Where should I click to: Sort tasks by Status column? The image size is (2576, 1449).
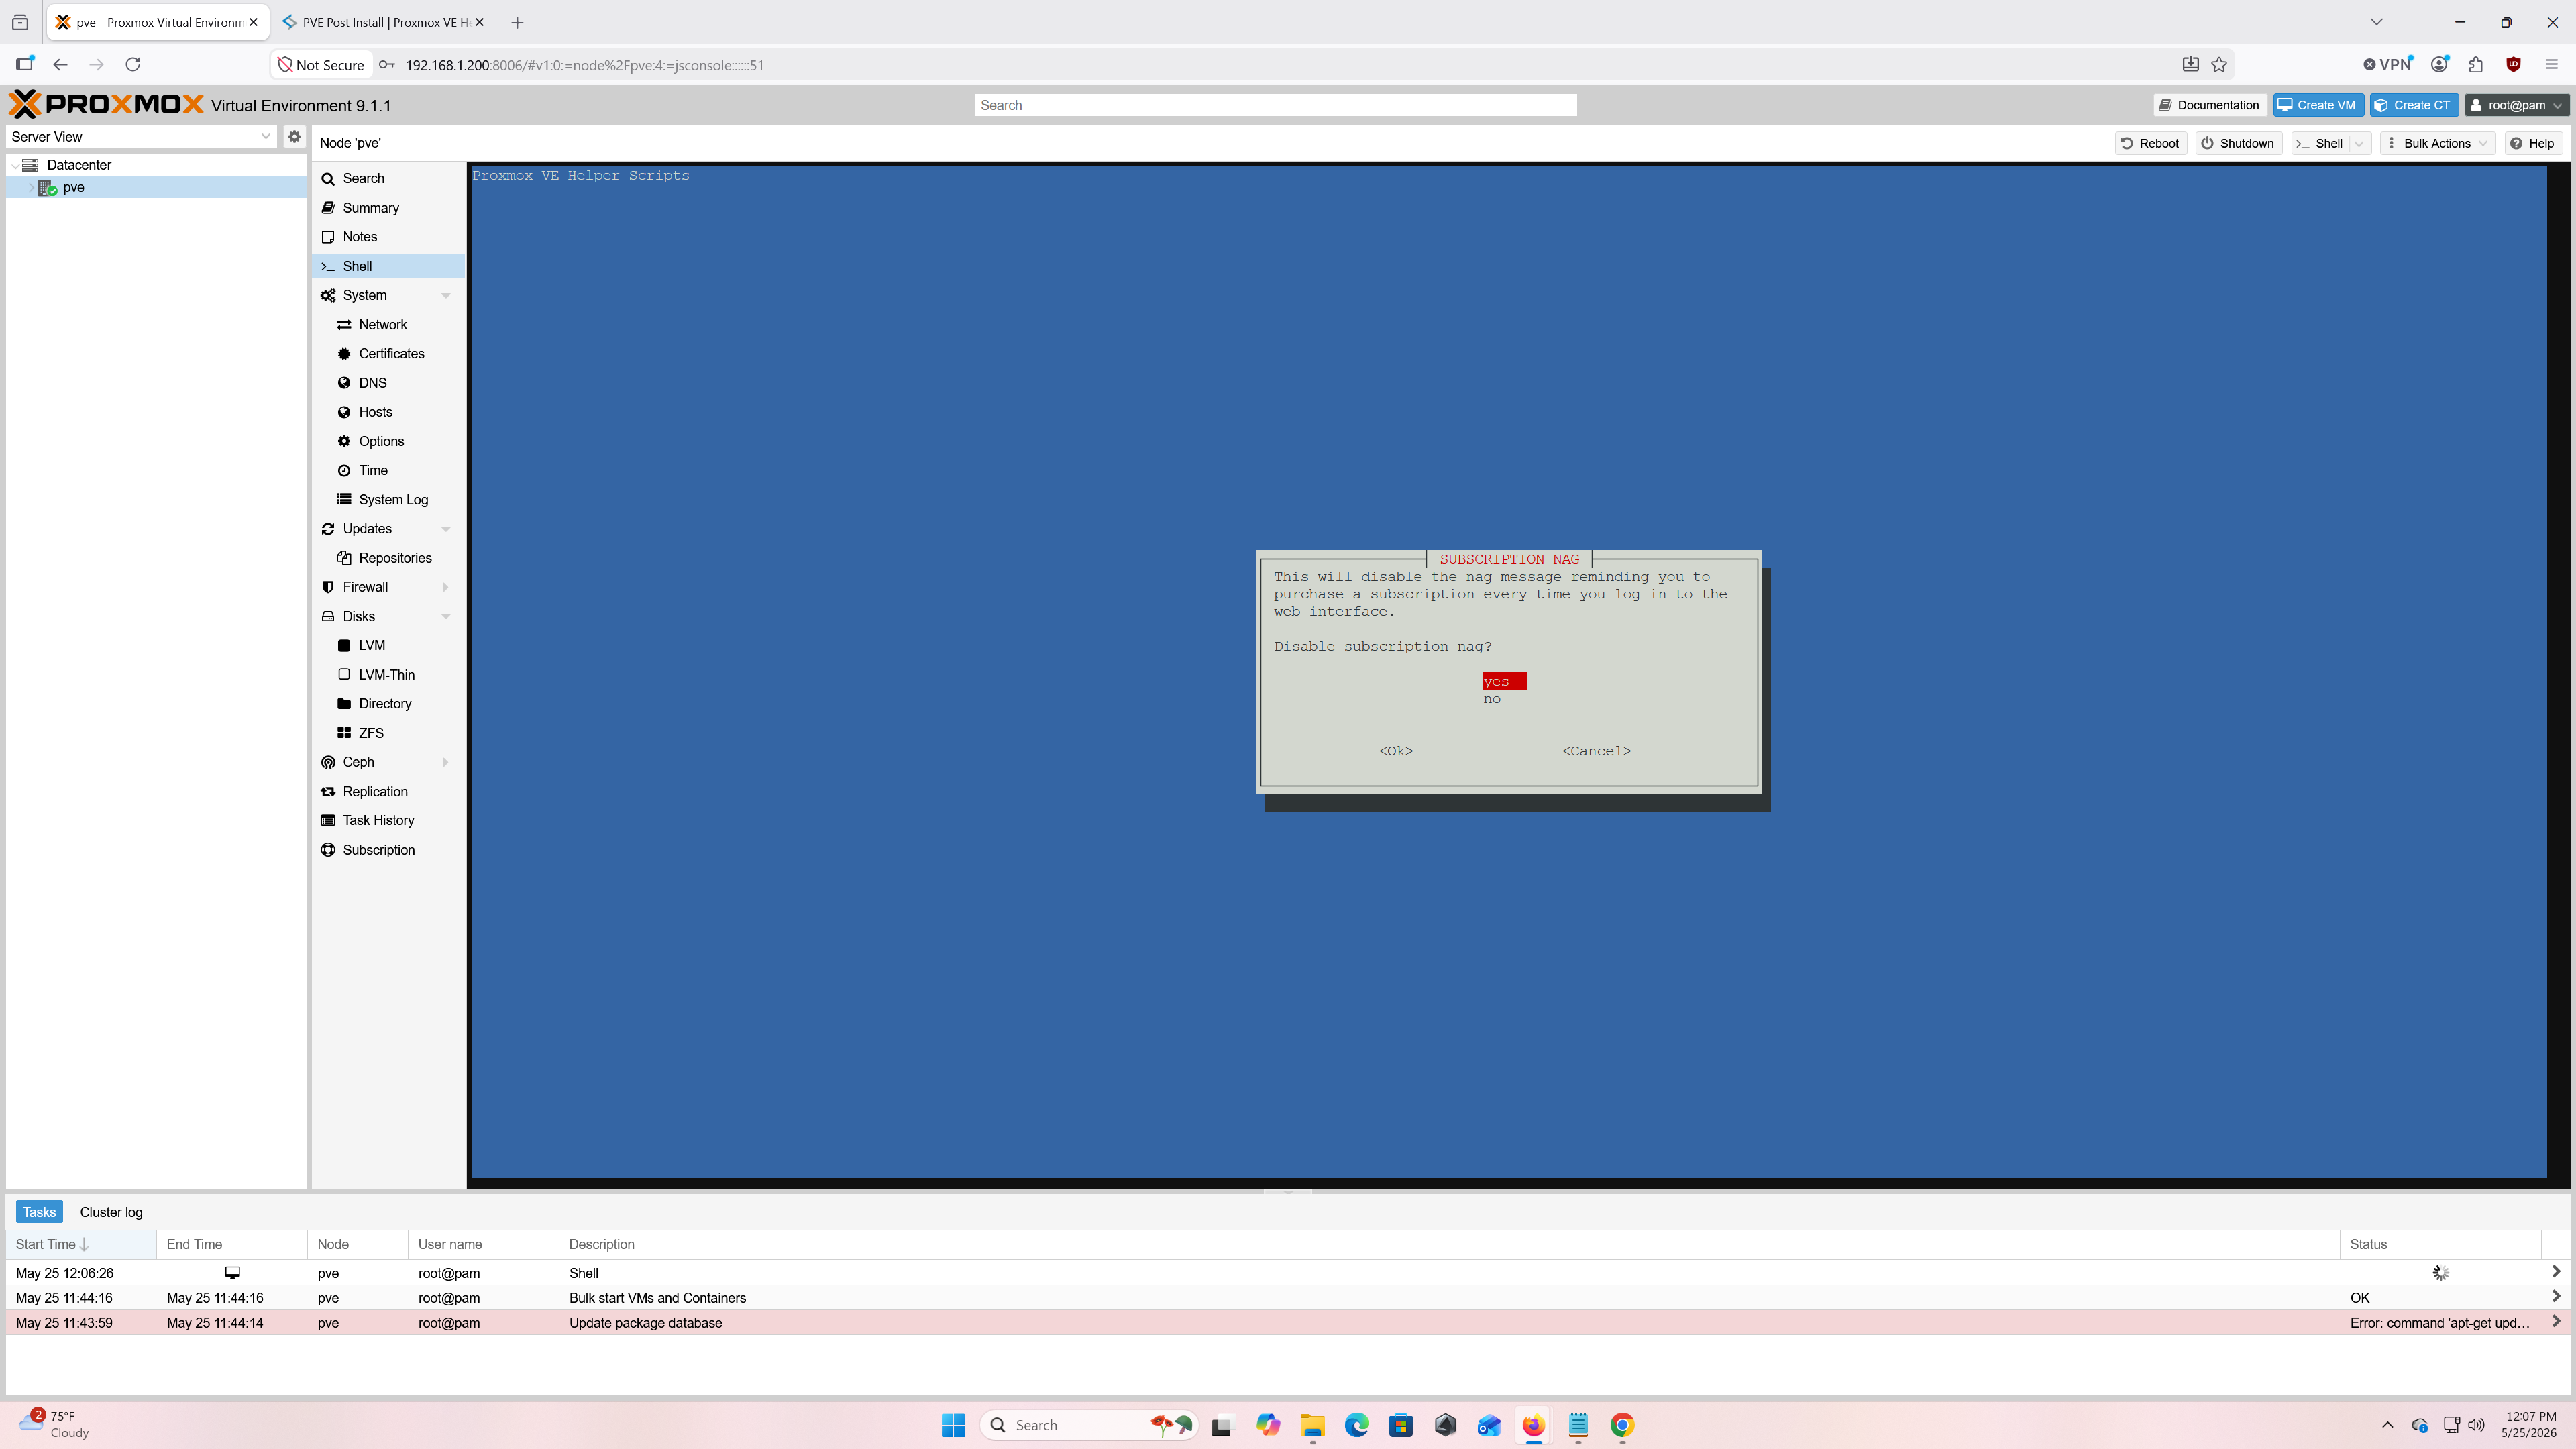pyautogui.click(x=2440, y=1244)
